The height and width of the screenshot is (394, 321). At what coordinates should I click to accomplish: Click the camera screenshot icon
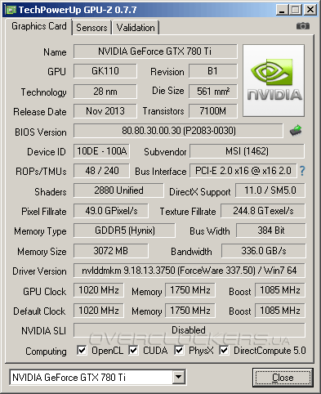point(303,26)
